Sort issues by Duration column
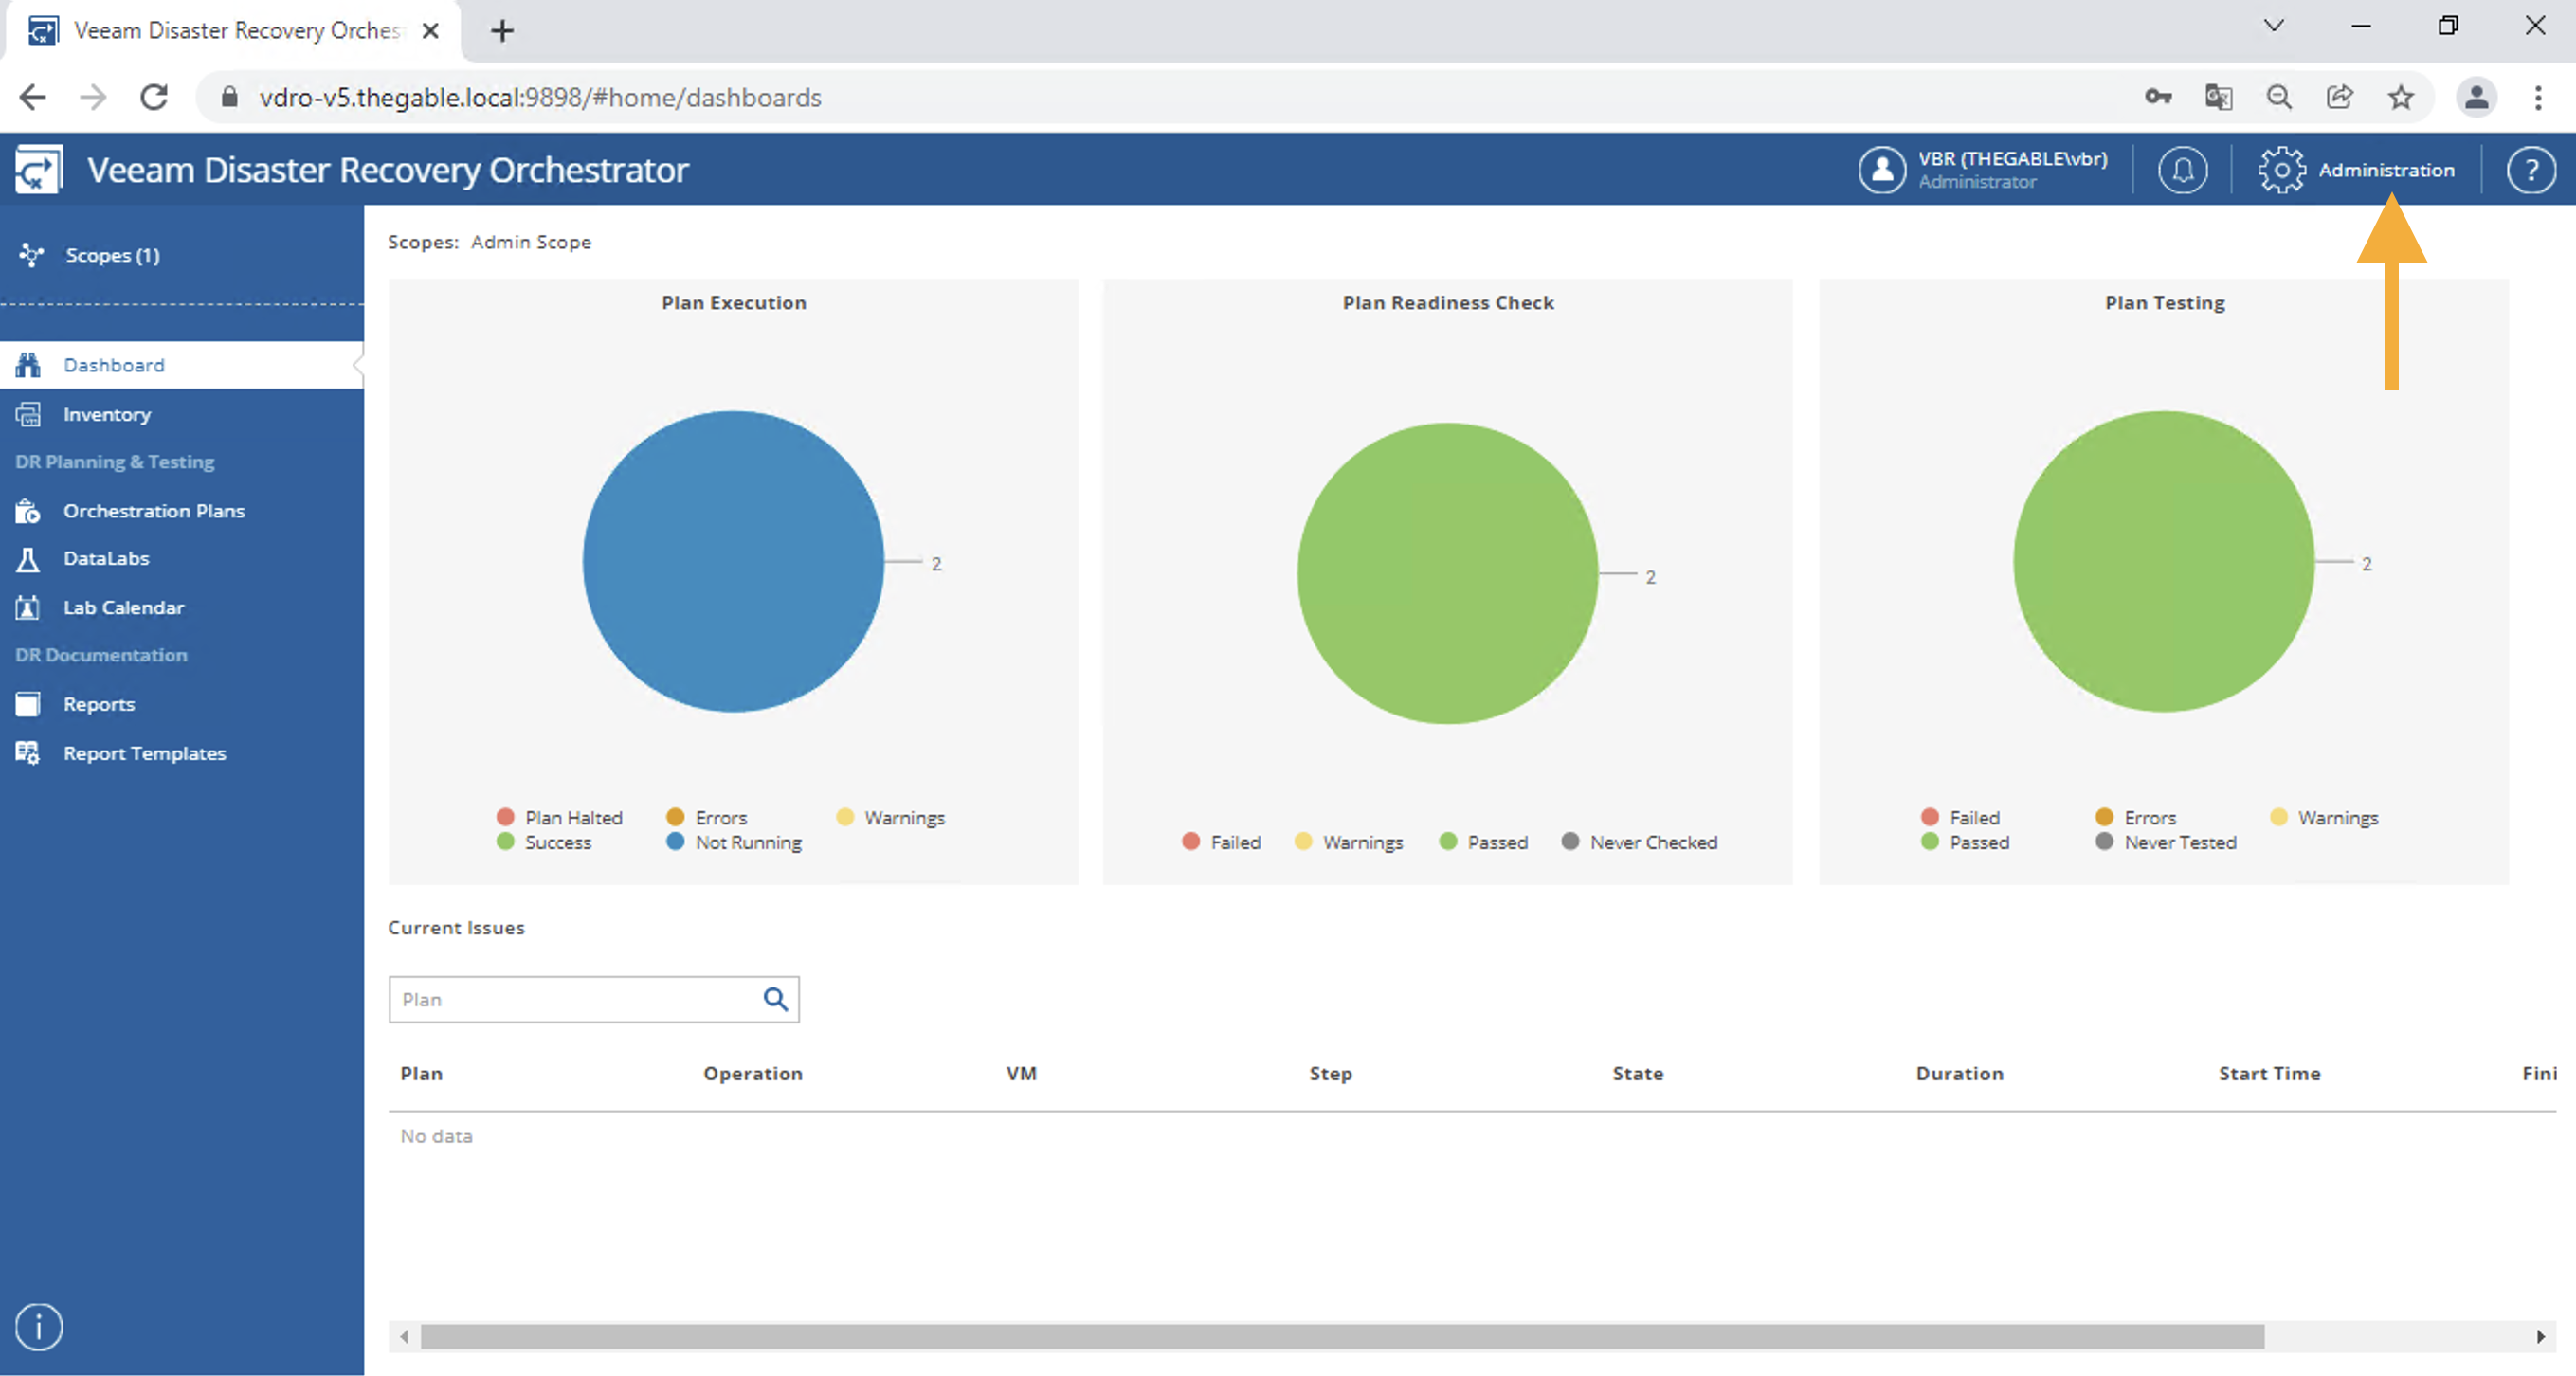2576x1376 pixels. (1959, 1073)
